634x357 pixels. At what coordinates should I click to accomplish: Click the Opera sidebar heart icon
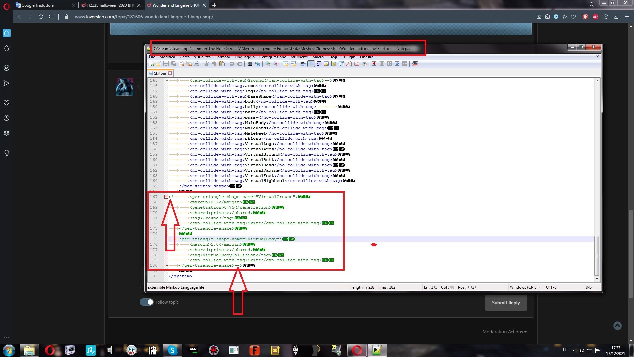[6, 103]
